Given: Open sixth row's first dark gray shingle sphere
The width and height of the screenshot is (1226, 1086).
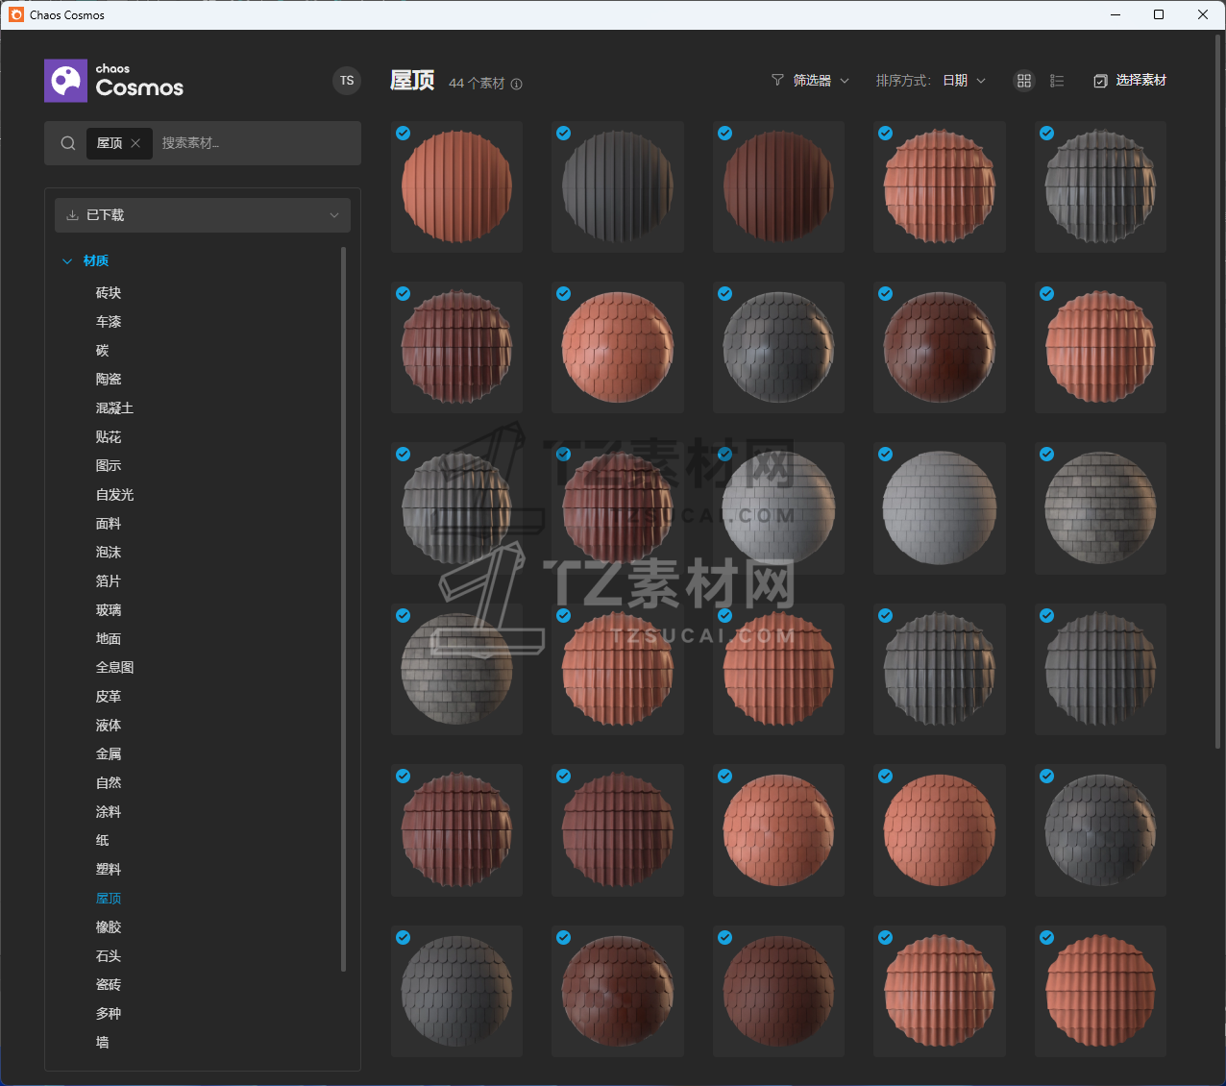Looking at the screenshot, I should 456,992.
